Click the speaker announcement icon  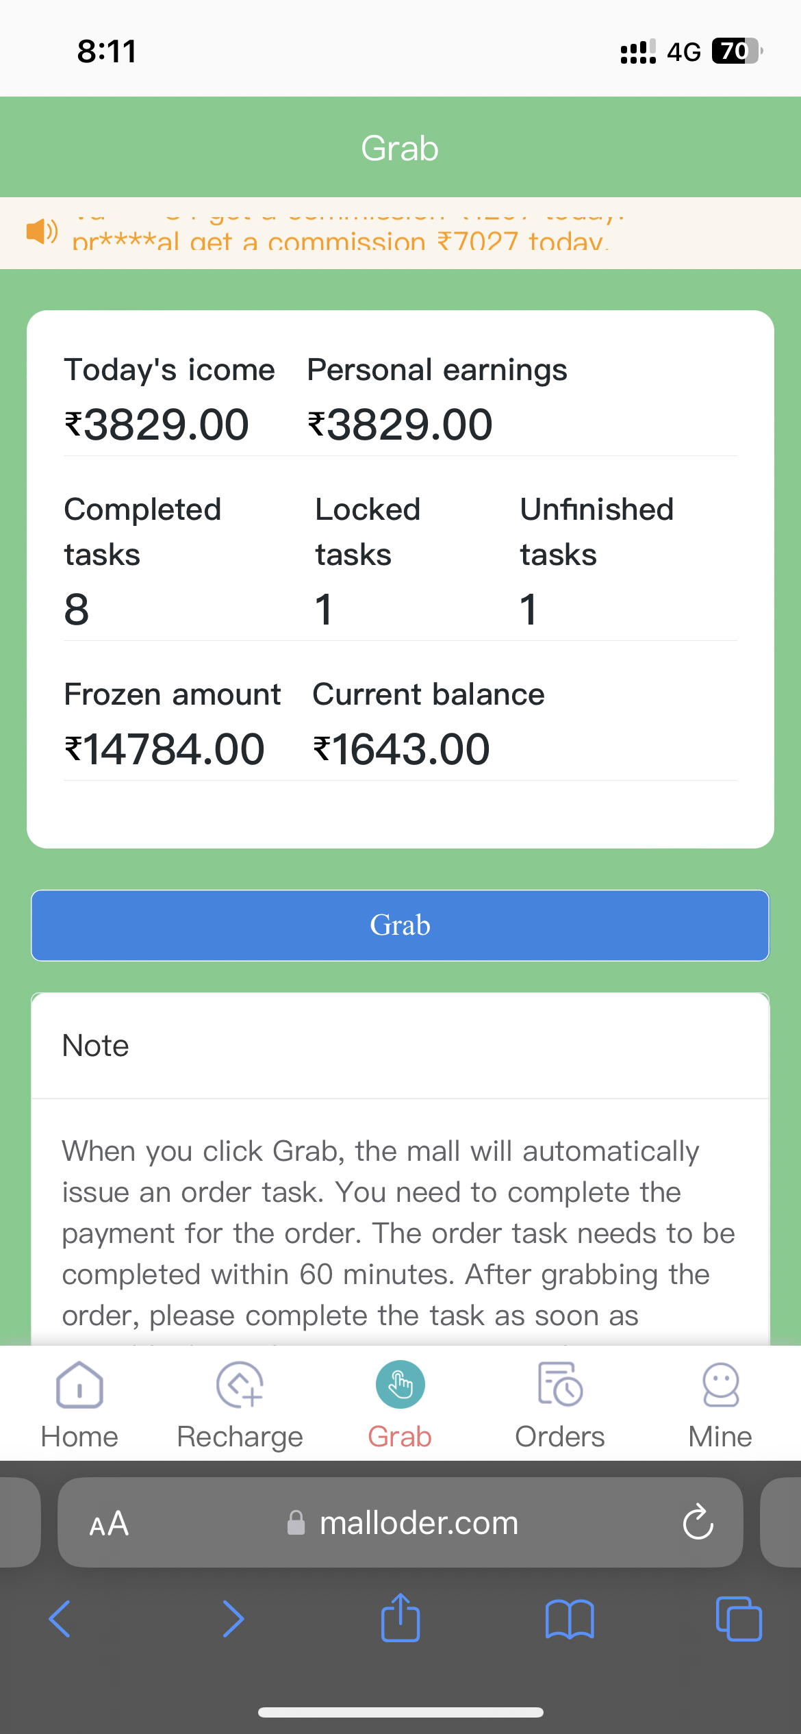(41, 231)
